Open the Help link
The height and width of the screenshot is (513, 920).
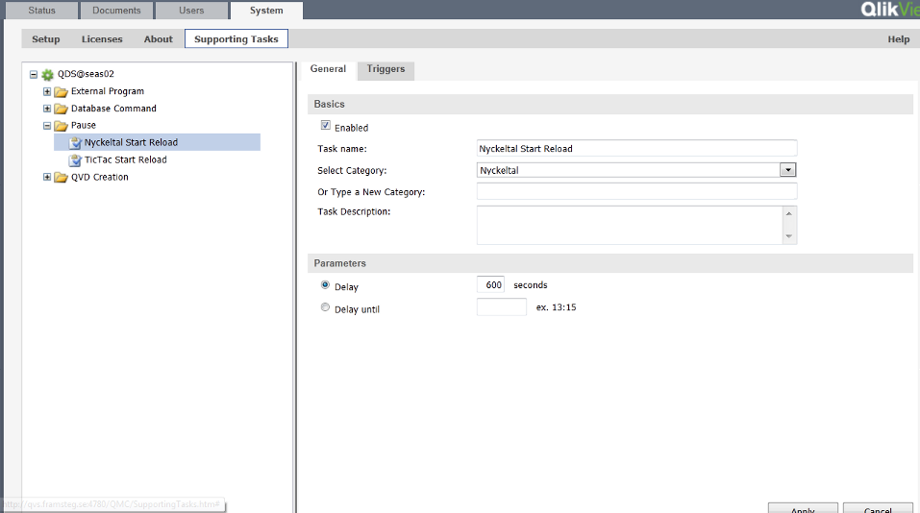898,38
